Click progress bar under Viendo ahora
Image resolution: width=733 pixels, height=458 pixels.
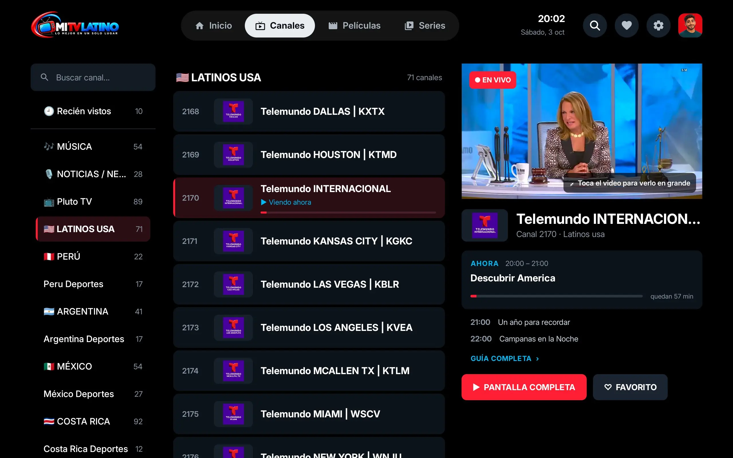click(x=348, y=213)
